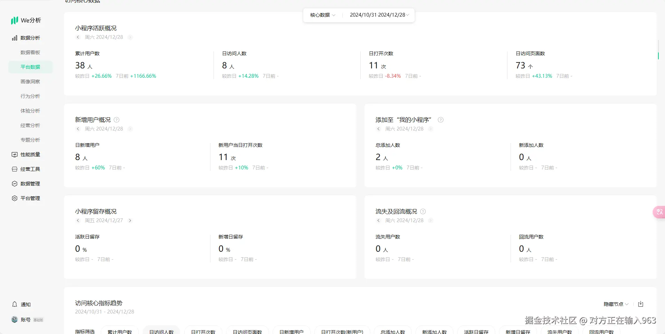
Task: Open the date range 2024/10/31-2024/12/28 picker
Action: [379, 15]
